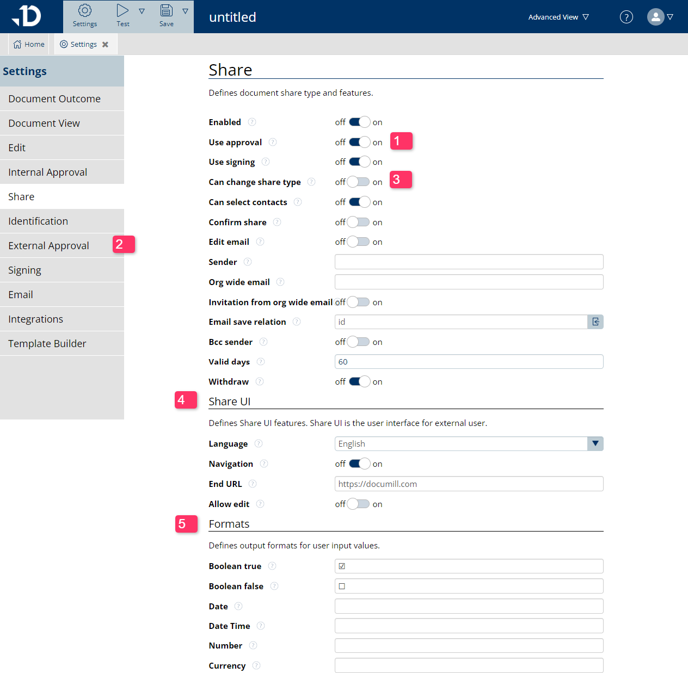Open Template Builder settings section

pos(47,344)
